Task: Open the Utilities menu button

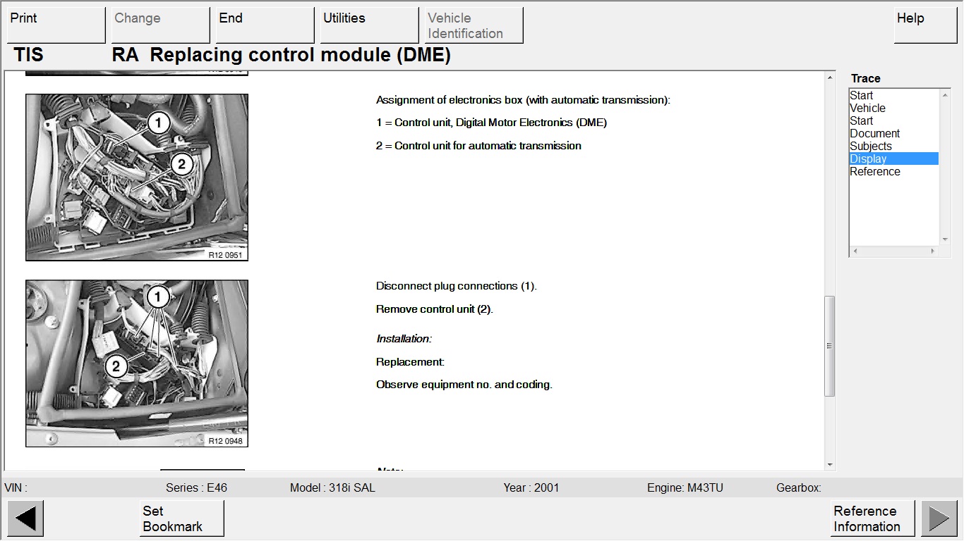Action: [370, 25]
